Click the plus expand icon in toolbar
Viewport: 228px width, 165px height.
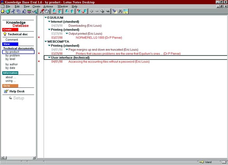click(x=91, y=11)
